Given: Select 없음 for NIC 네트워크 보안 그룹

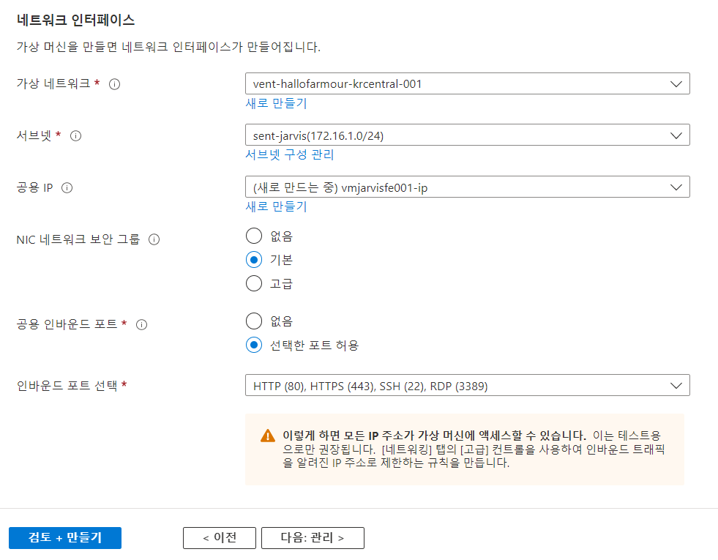Looking at the screenshot, I should pyautogui.click(x=254, y=236).
